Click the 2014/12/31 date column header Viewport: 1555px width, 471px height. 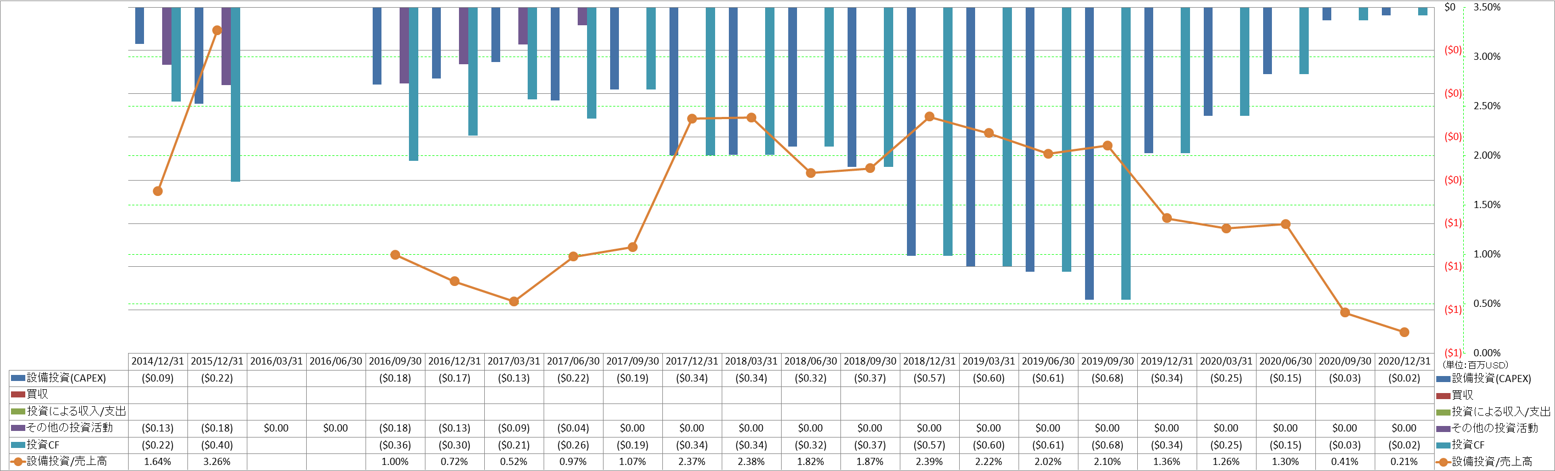coord(158,361)
